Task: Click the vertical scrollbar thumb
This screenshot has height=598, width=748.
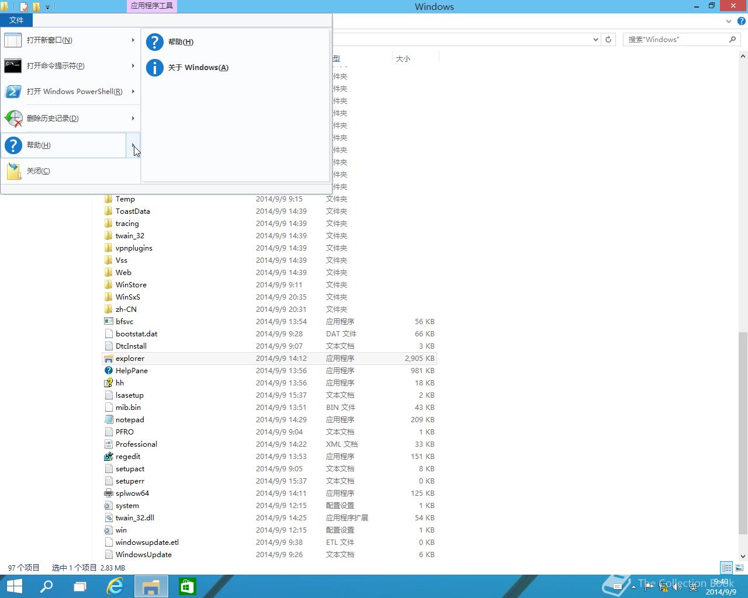Action: [x=743, y=433]
